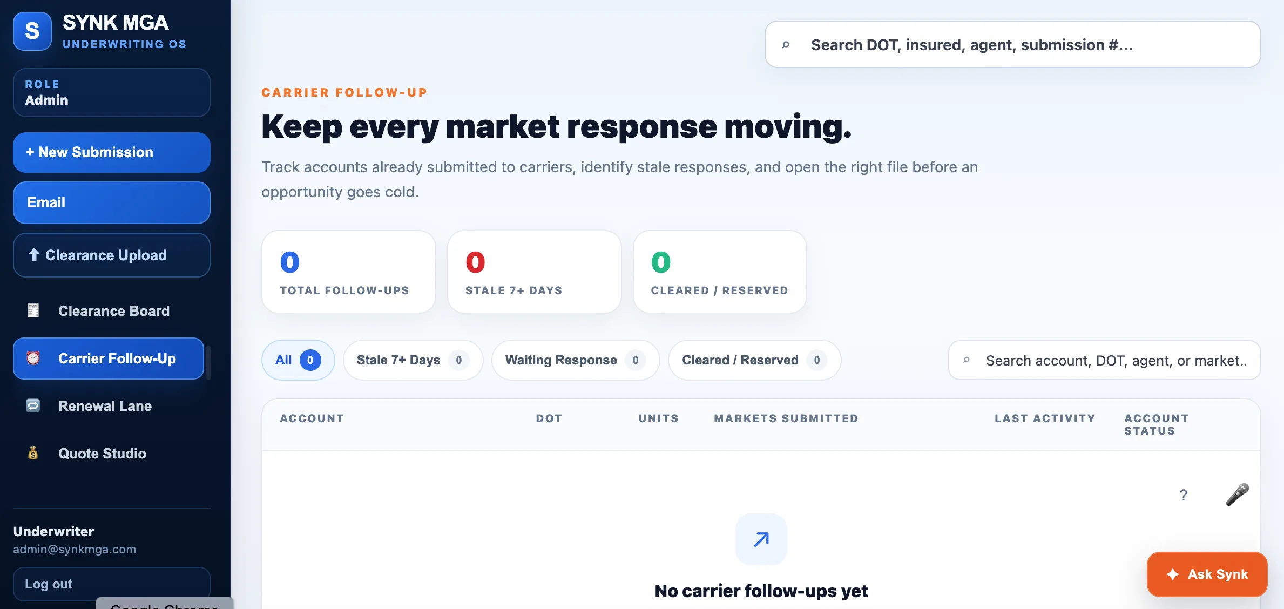Filter by Cleared / Reserved
The height and width of the screenshot is (609, 1284).
coord(754,360)
